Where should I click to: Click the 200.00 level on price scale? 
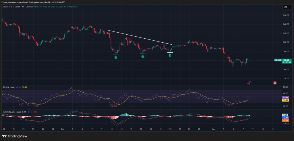[x=286, y=42]
